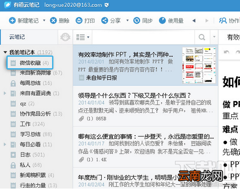Select the 微信收藏 notebook

point(30,63)
